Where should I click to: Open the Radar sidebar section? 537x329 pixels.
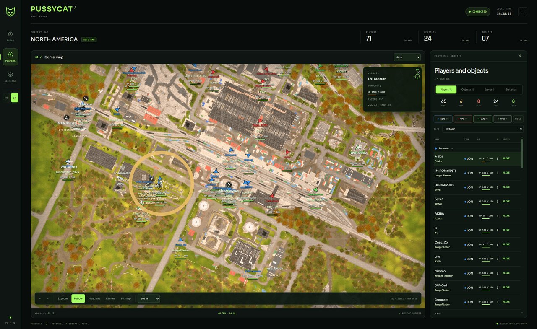point(10,36)
